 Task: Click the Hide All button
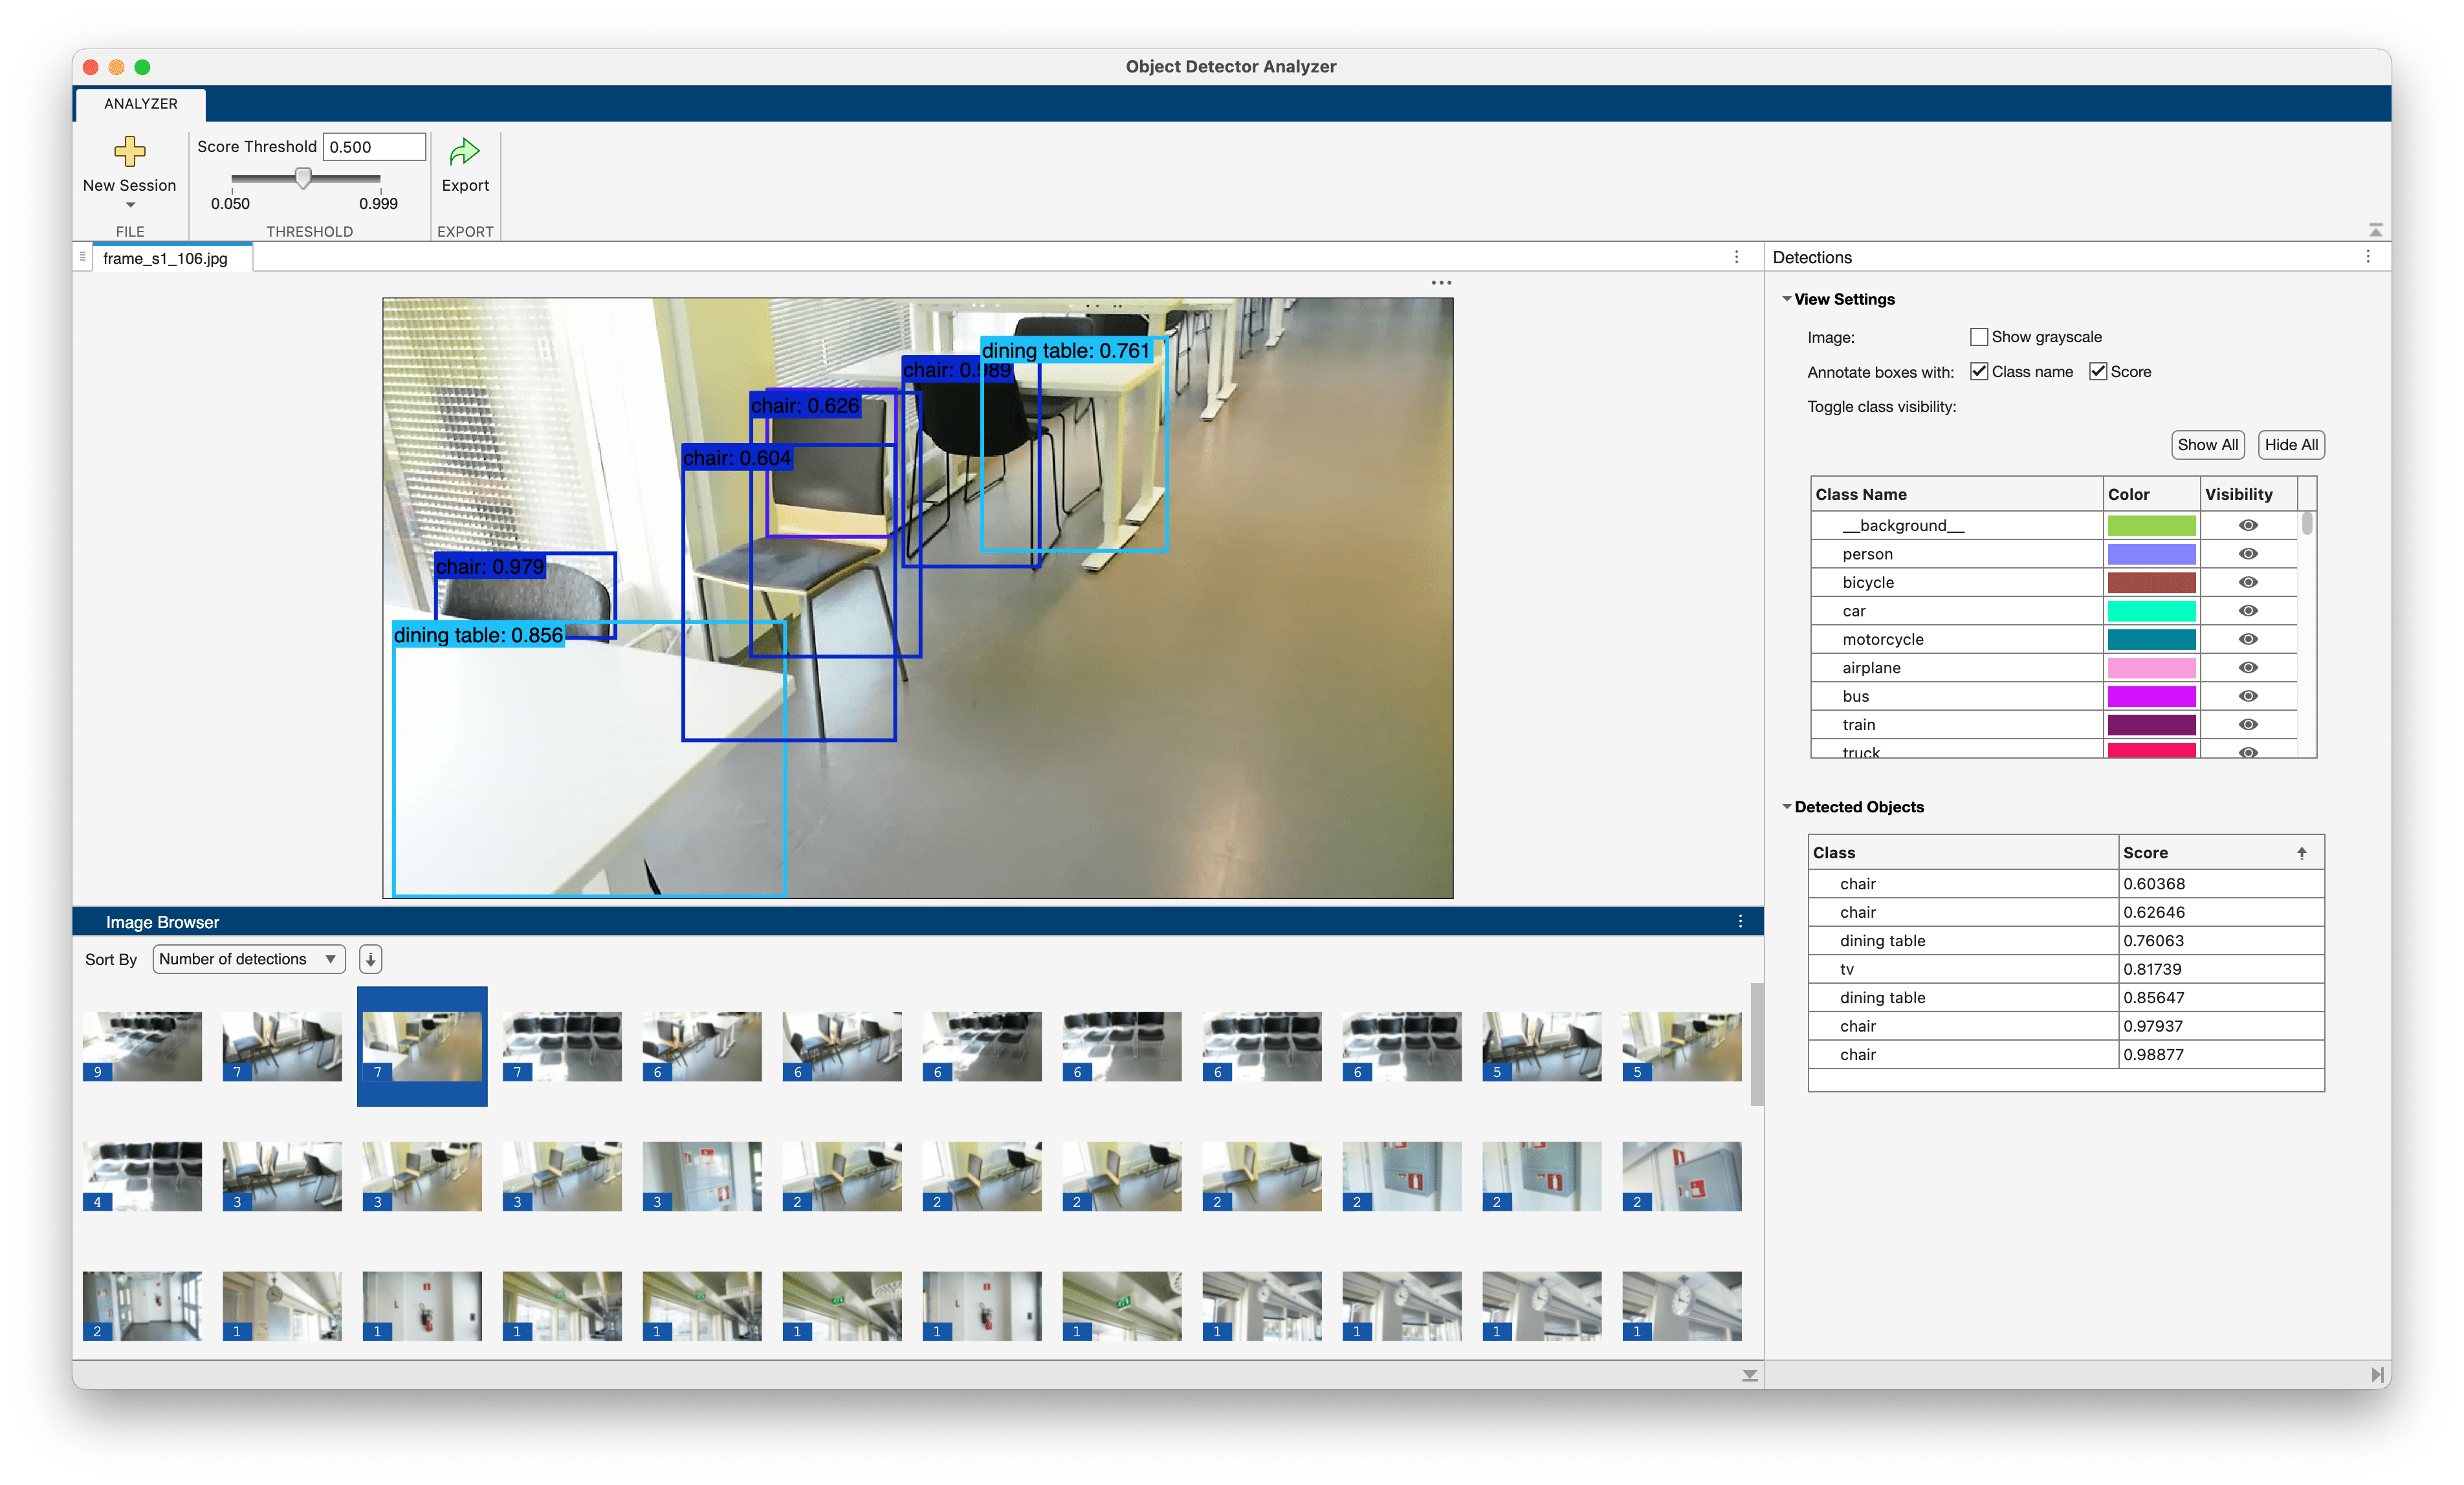2290,445
